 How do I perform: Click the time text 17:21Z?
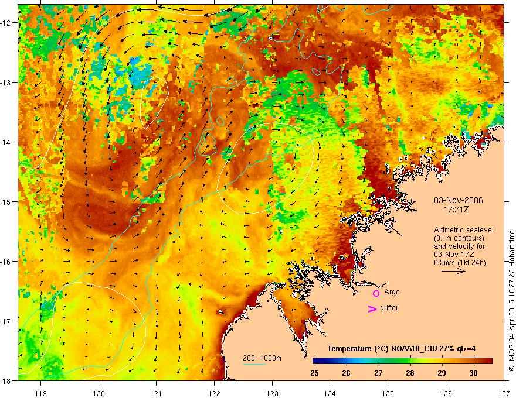coord(456,210)
